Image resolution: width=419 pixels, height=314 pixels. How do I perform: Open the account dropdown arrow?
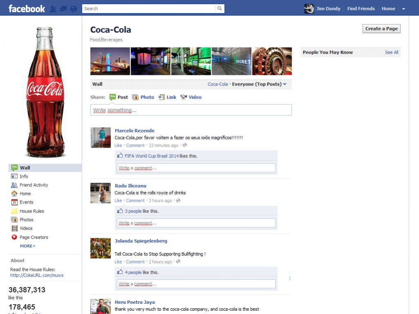tap(403, 8)
